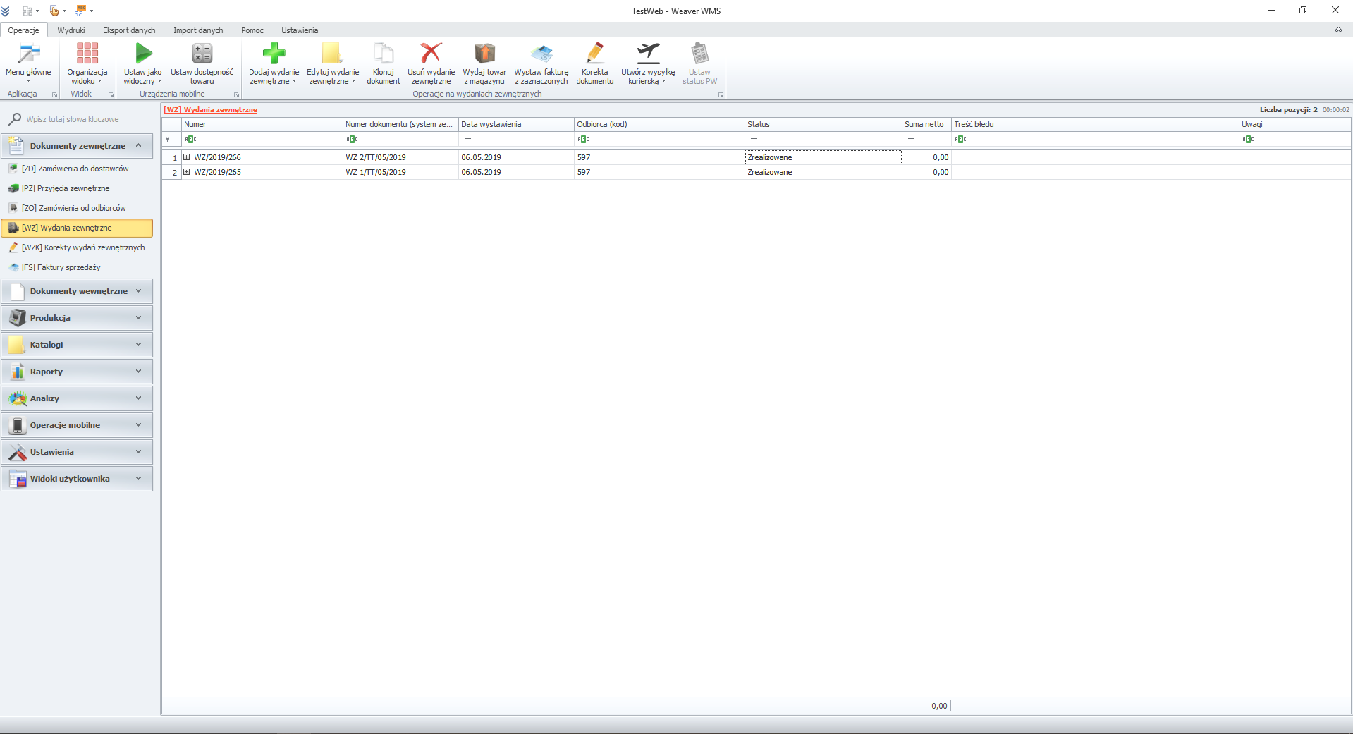This screenshot has width=1353, height=734.
Task: Click Utwórz wysyłkę kurierską airplane icon
Action: tap(647, 54)
